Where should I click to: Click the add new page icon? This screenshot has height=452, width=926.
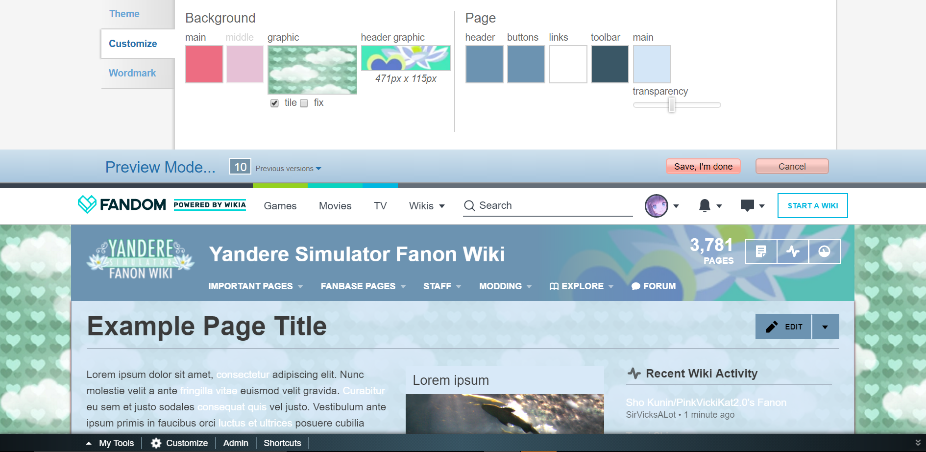point(761,251)
